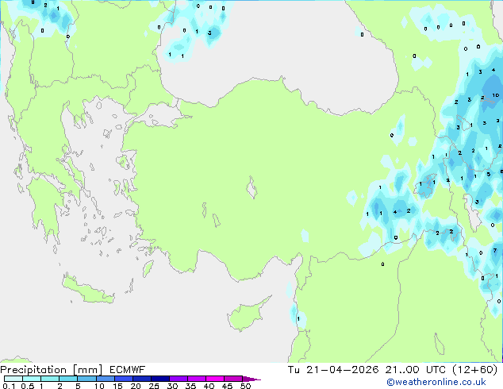Image resolution: width=503 pixels, height=389 pixels.
Task: Select the 40–45 mm bright pink swatch
Action: coord(215,379)
